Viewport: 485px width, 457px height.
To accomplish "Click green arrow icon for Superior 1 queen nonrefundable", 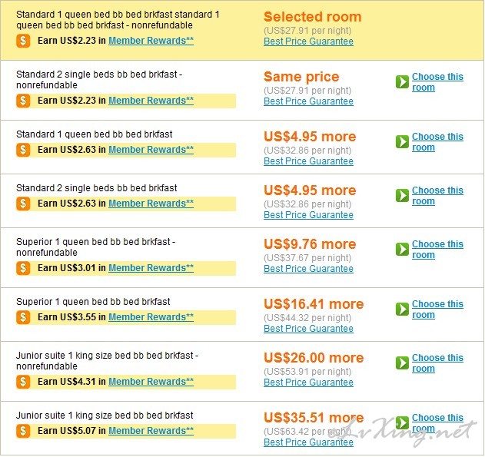I will tap(402, 250).
